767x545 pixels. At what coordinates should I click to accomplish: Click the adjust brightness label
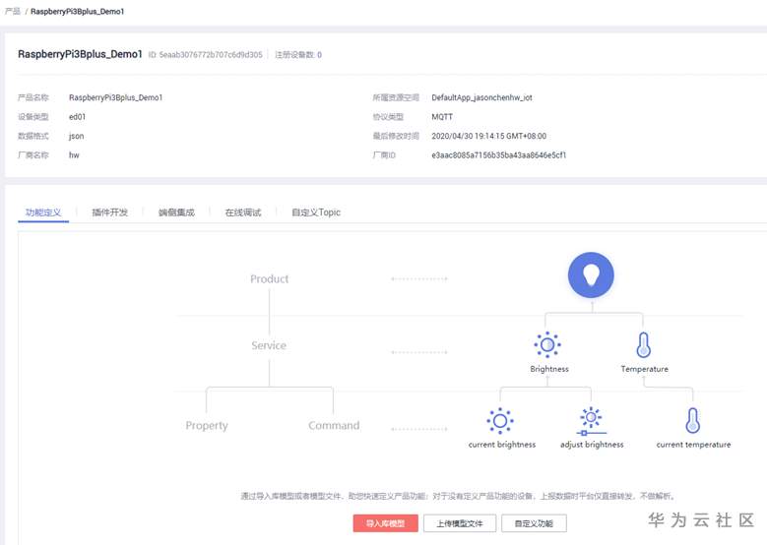point(592,445)
